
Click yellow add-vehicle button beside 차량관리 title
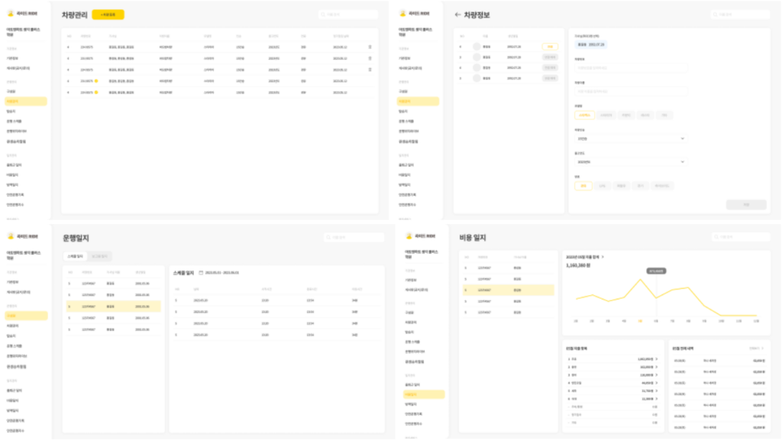[108, 15]
